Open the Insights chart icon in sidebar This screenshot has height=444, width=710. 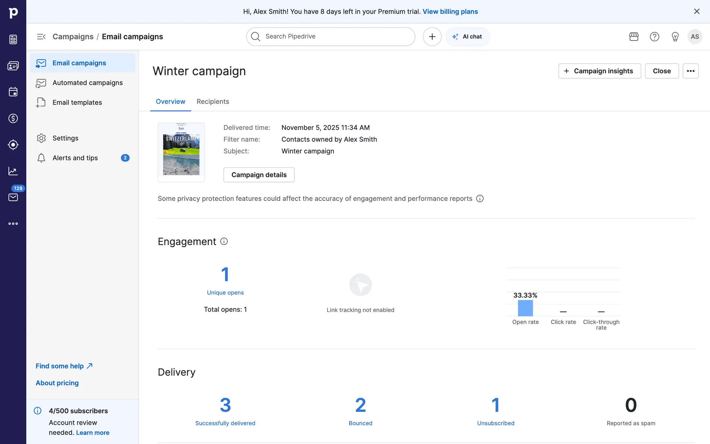tap(13, 171)
